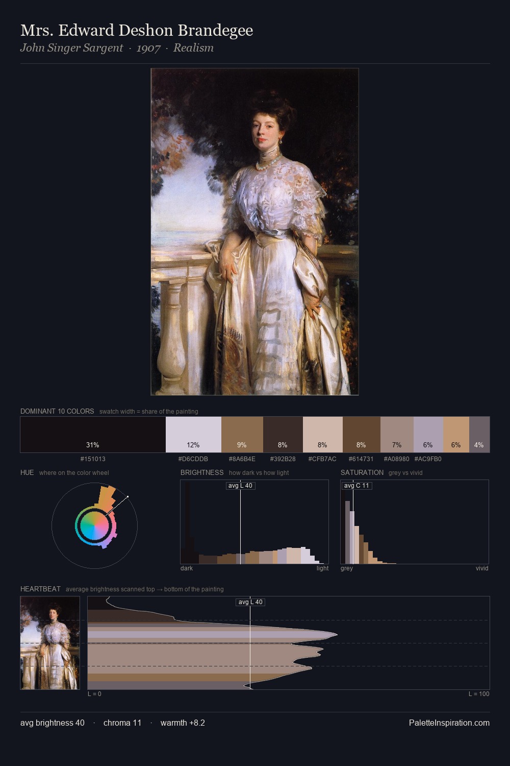Screen dimensions: 510x766
Task: Click the PaletteInspiration.com link
Action: (449, 723)
